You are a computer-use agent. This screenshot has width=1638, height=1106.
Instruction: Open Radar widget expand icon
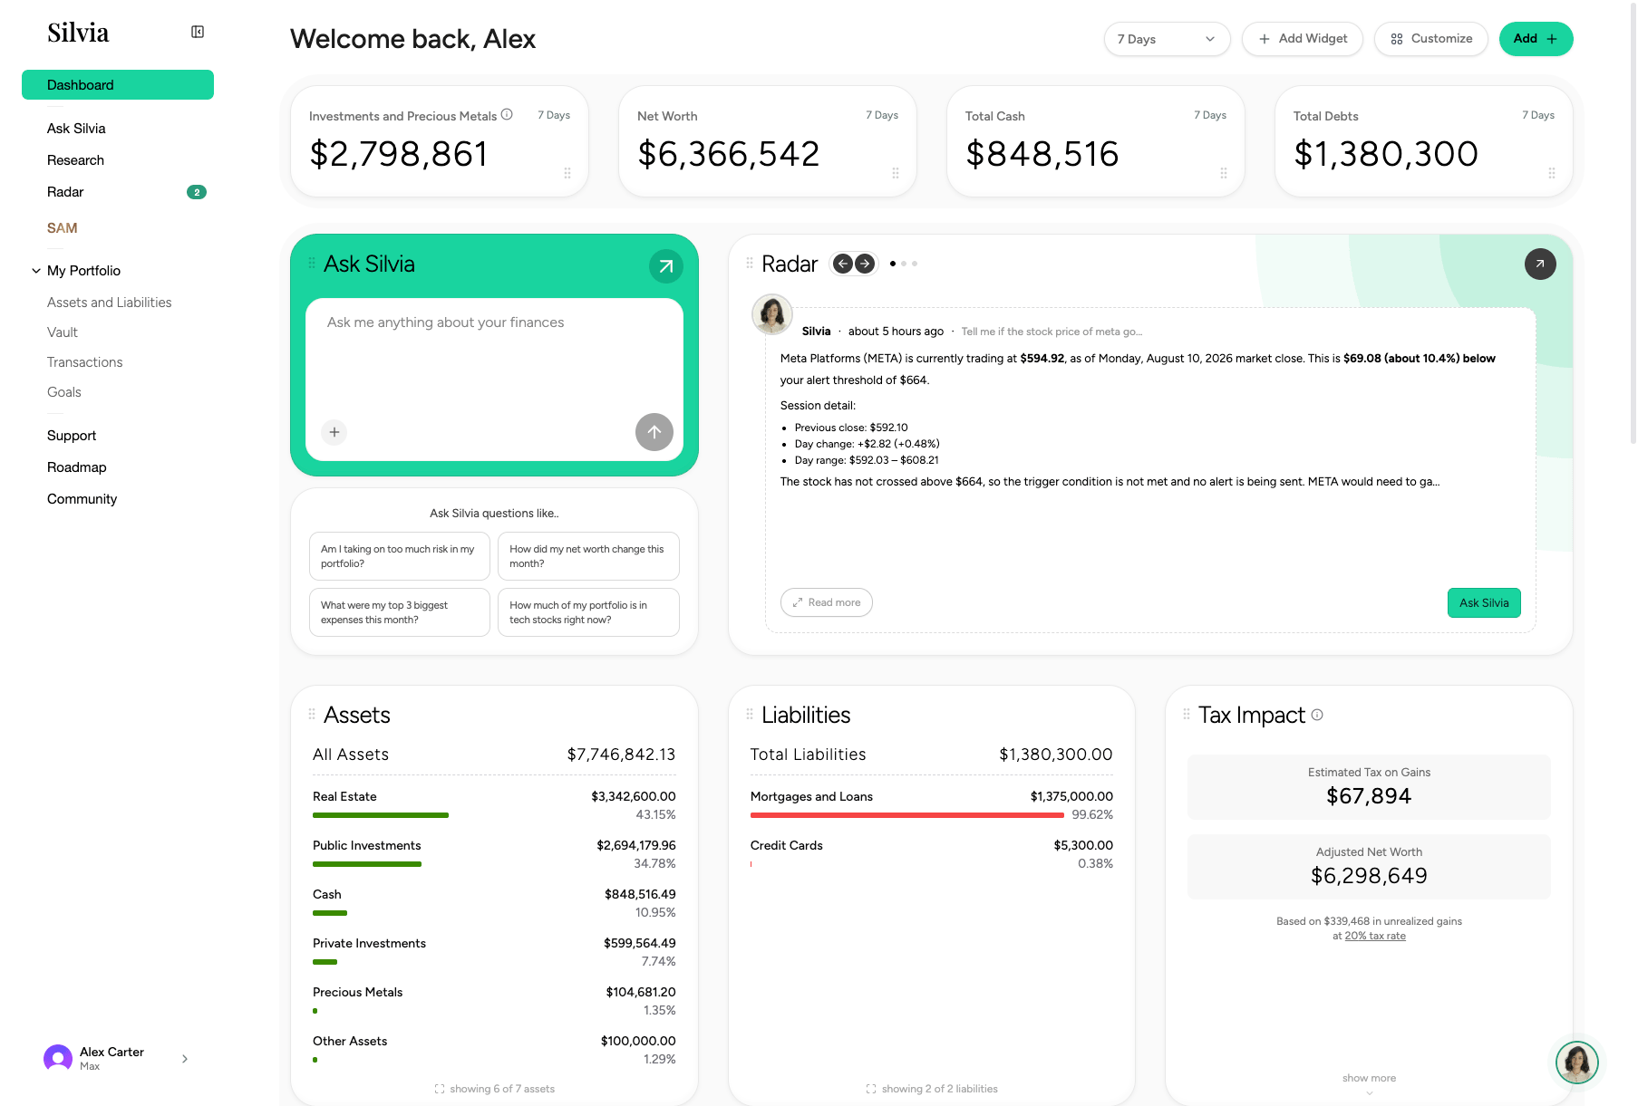click(1540, 264)
